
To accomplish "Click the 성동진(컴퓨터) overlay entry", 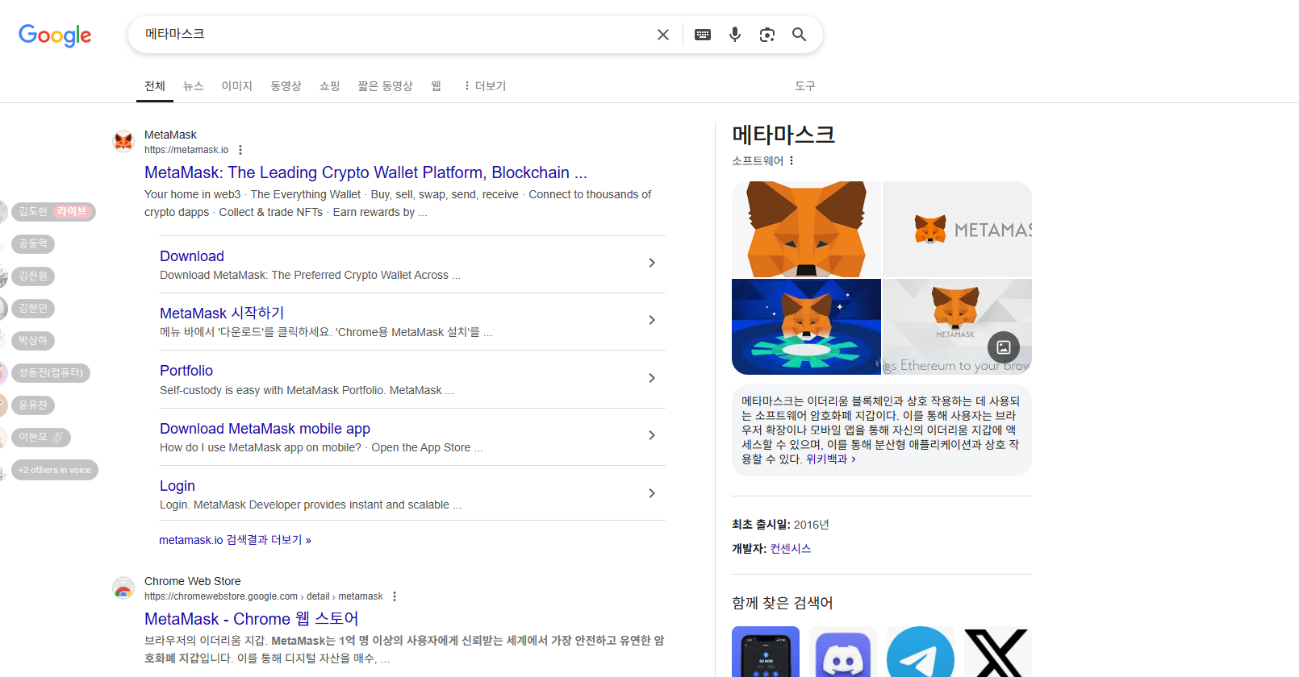I will pyautogui.click(x=52, y=373).
